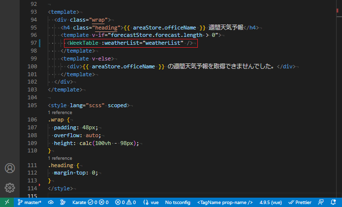Open the Accounts icon in activity bar
Image resolution: width=342 pixels, height=207 pixels.
click(10, 168)
